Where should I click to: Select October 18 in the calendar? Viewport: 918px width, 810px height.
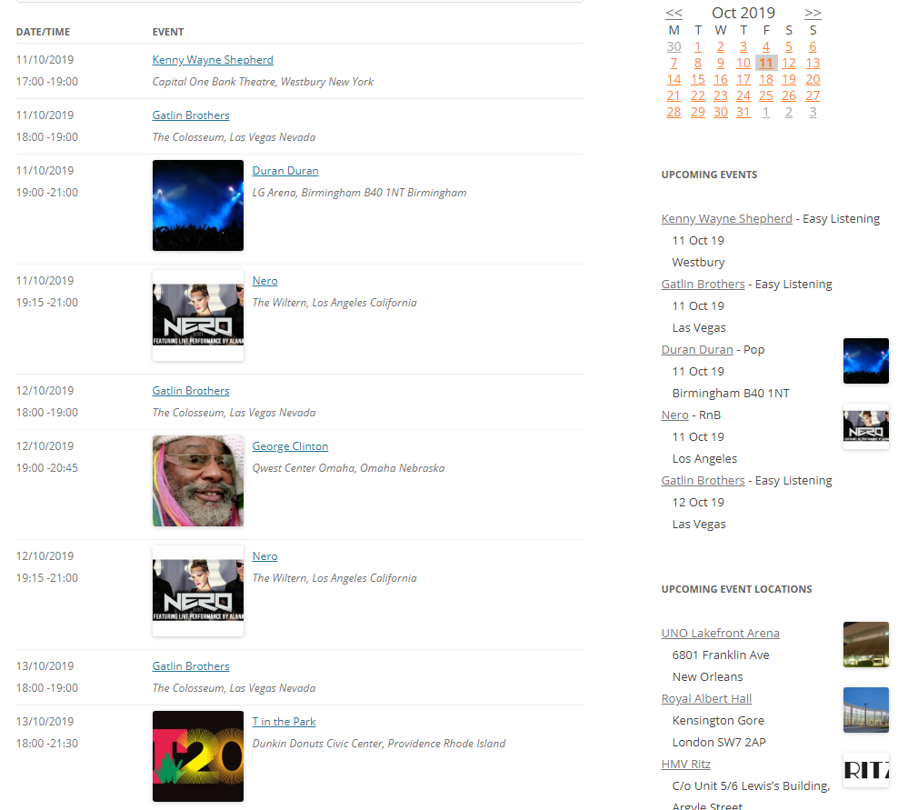click(x=766, y=80)
